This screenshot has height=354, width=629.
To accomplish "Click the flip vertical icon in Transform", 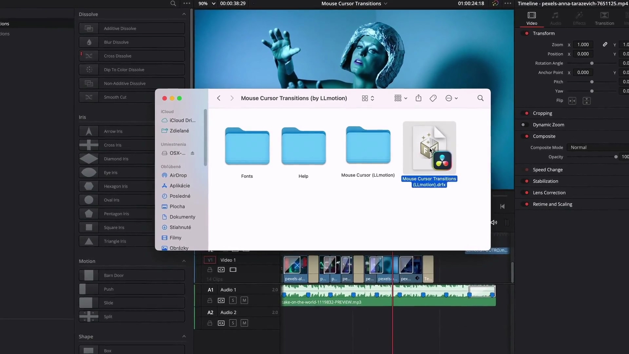I will (x=586, y=101).
